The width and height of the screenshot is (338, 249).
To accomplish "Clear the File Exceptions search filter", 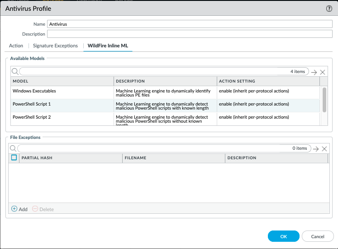I will pos(324,149).
